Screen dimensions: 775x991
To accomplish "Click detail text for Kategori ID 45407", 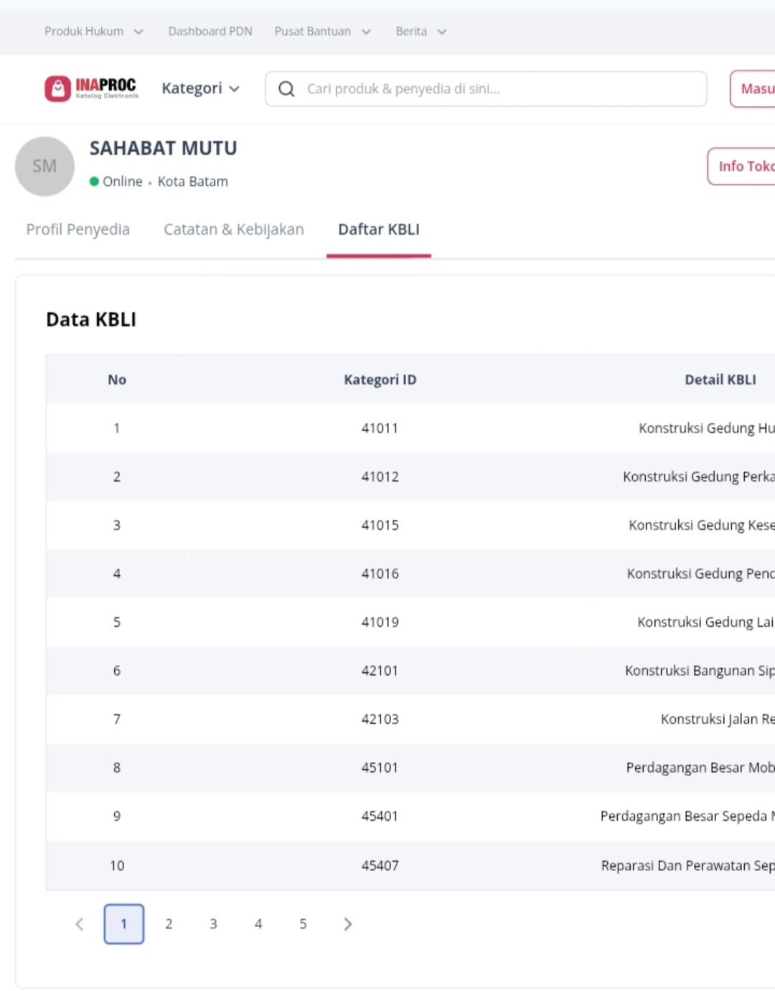I will coord(688,866).
